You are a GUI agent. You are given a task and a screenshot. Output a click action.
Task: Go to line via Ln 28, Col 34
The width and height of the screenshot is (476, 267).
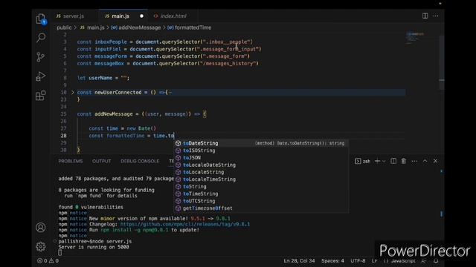[x=299, y=260]
